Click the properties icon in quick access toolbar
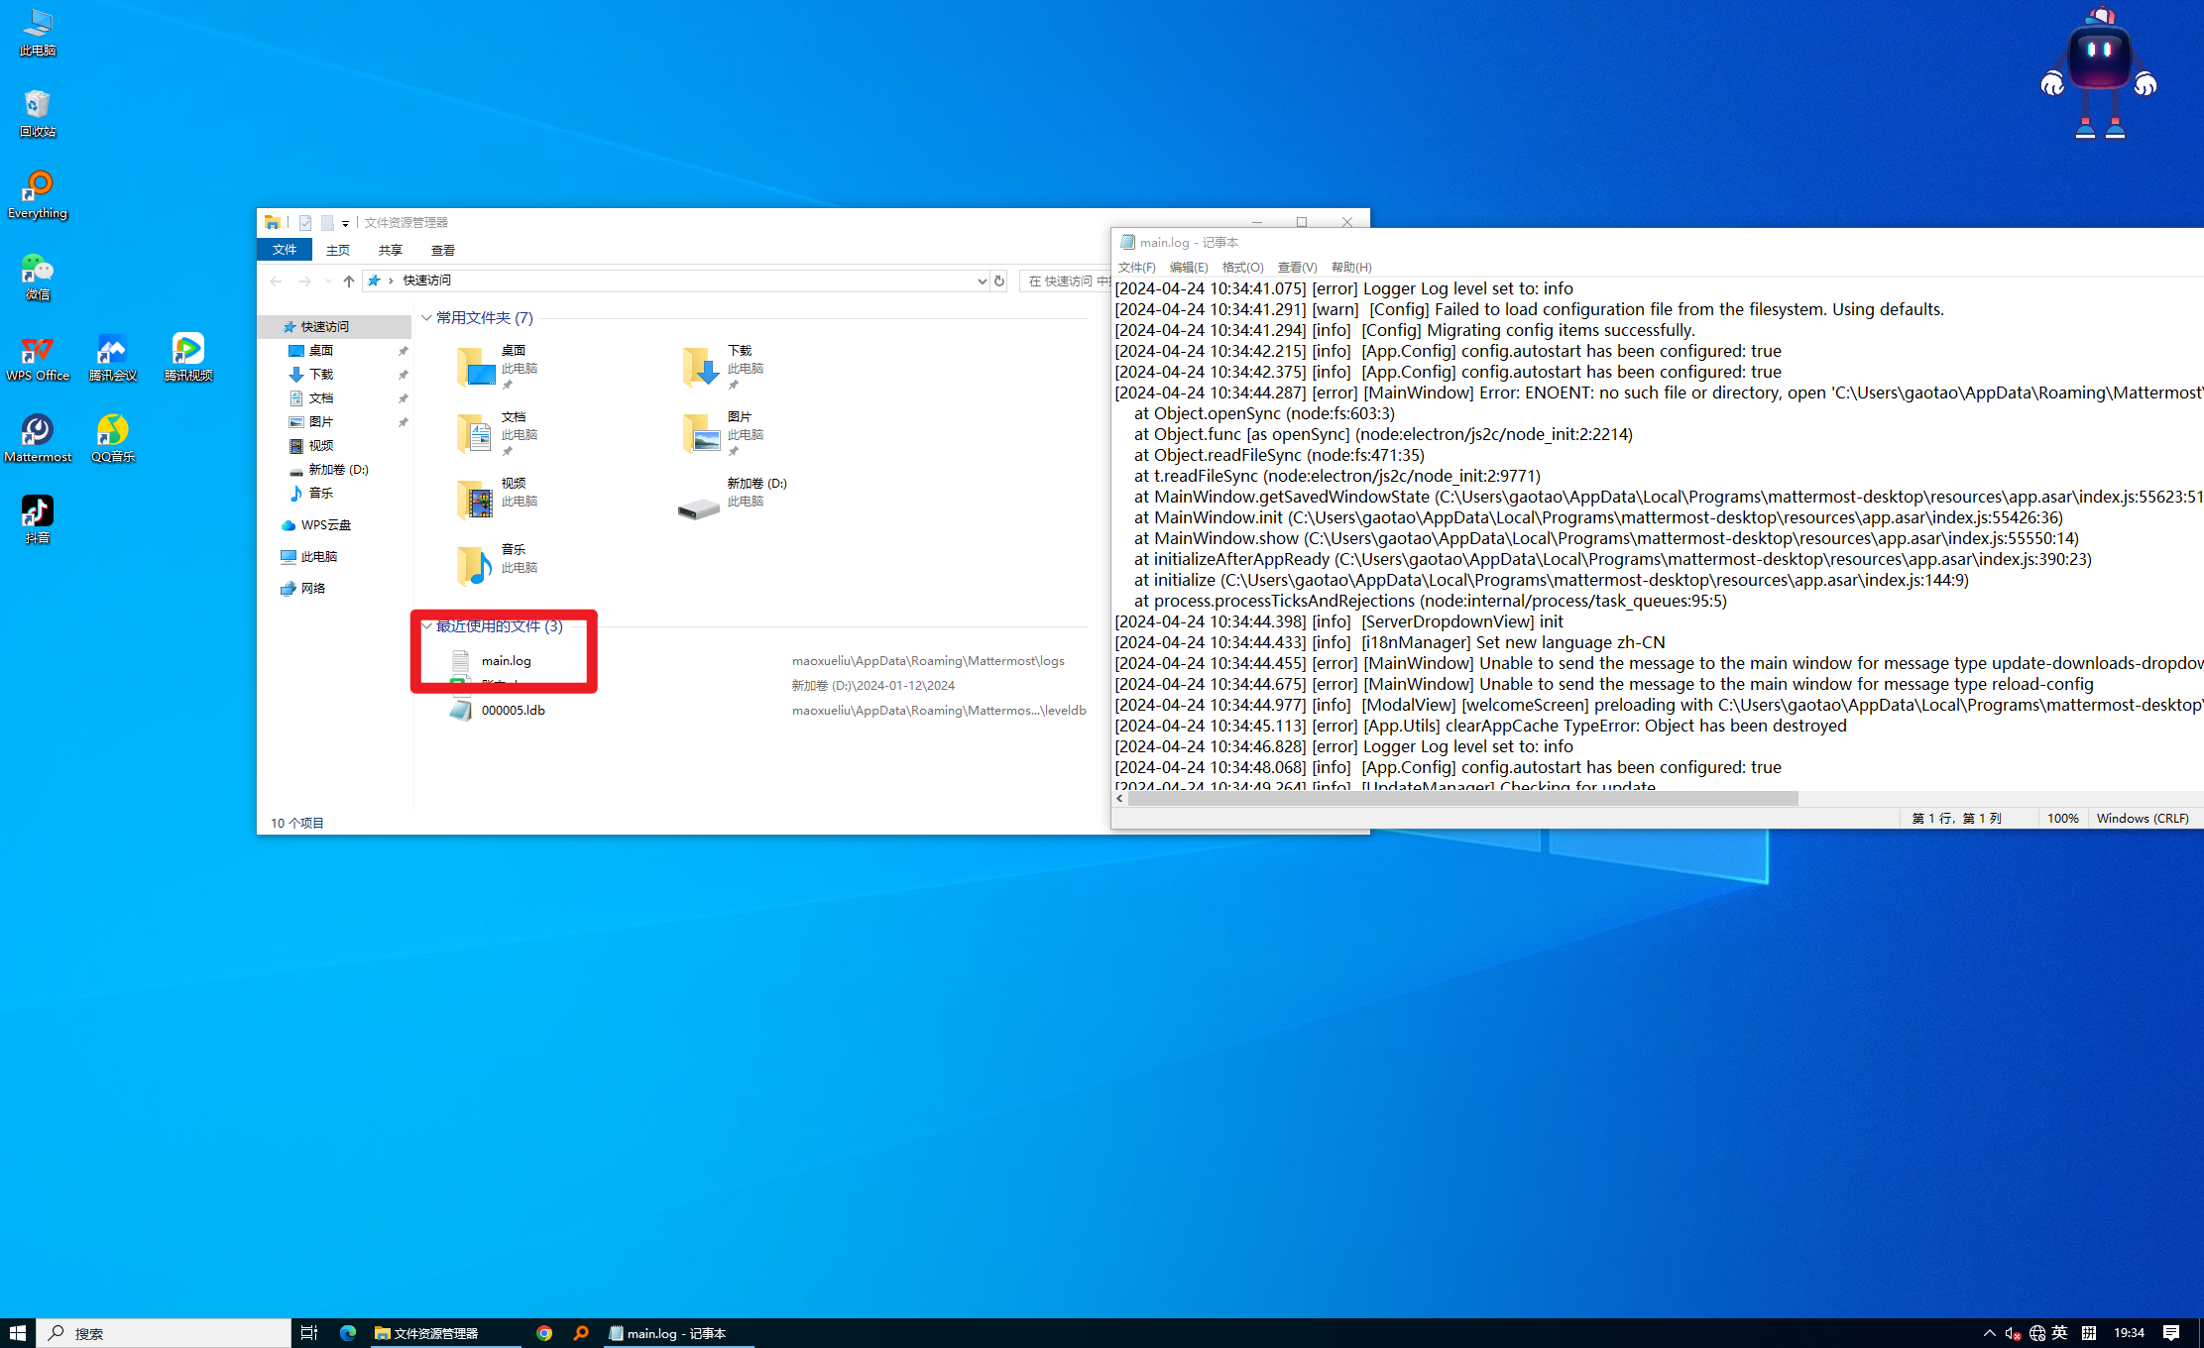The width and height of the screenshot is (2204, 1348). tap(305, 223)
